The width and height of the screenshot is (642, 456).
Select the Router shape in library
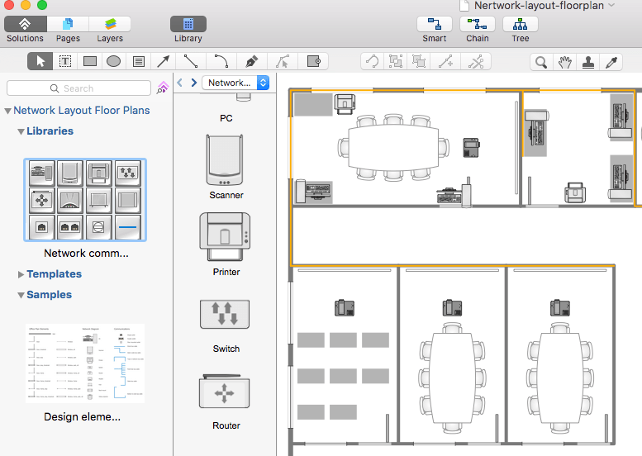(x=225, y=392)
